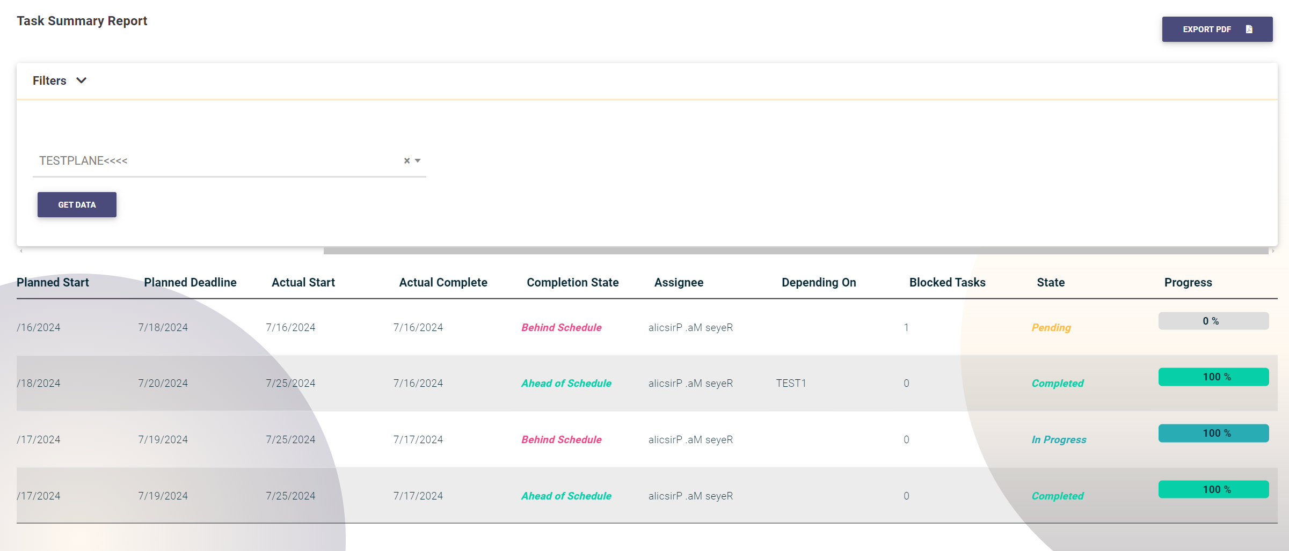Click the TESTPLANE plan selection field

pyautogui.click(x=215, y=160)
